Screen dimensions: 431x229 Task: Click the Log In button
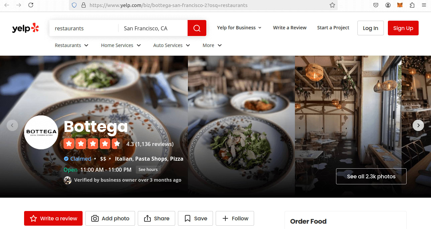click(370, 28)
